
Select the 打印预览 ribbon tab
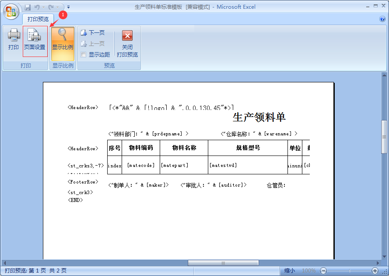[x=38, y=19]
